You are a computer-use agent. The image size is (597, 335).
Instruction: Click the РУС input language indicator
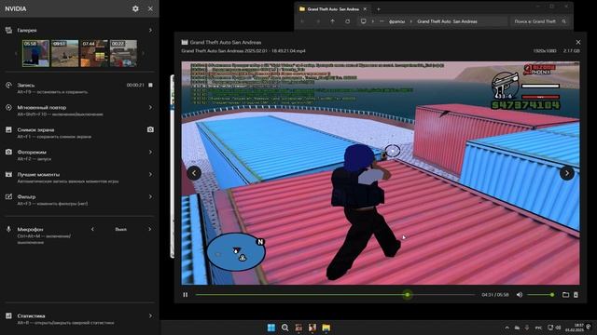coord(538,328)
